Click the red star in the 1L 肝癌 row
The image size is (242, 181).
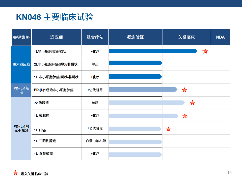point(169,129)
